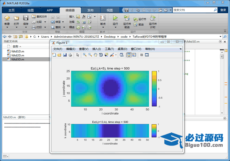Click the Save (保存) floppy icon
The height and width of the screenshot is (161, 230).
coord(26,18)
